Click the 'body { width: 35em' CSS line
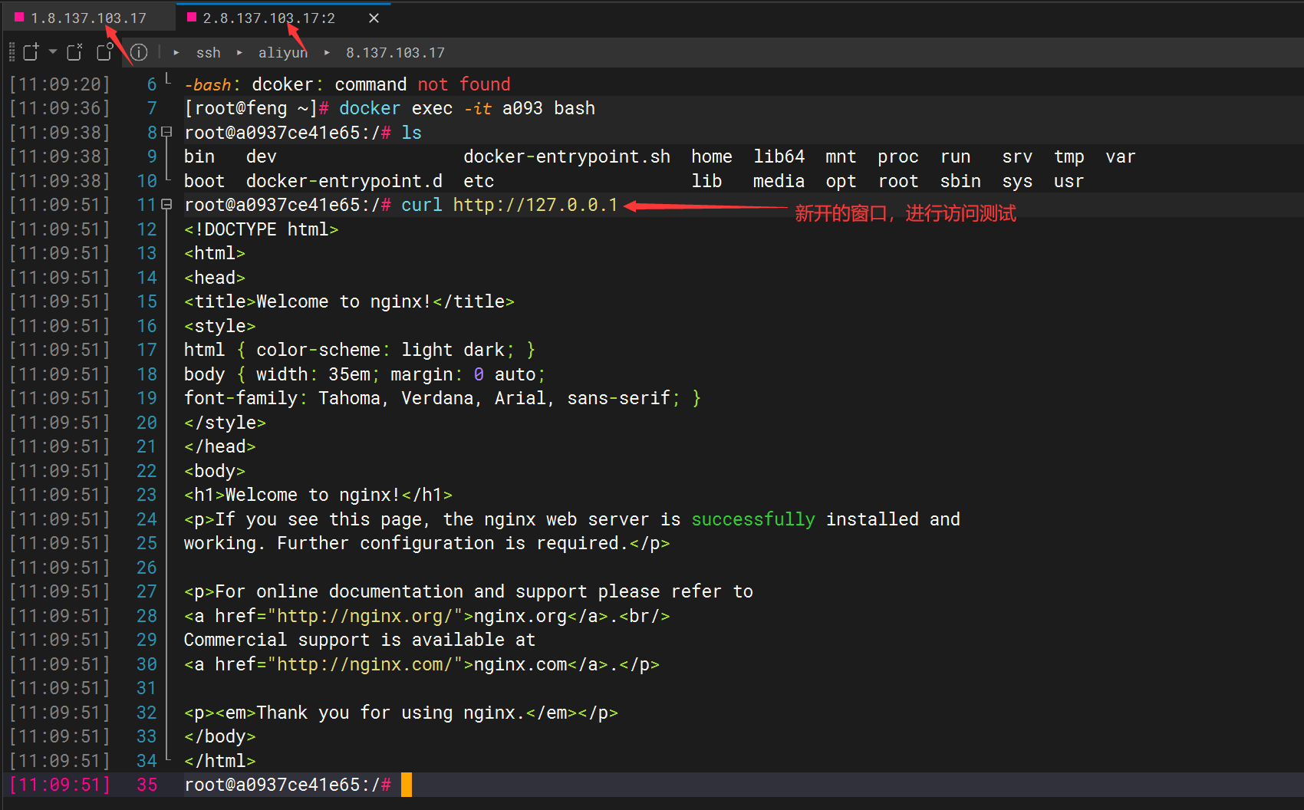The height and width of the screenshot is (810, 1304). click(x=365, y=374)
